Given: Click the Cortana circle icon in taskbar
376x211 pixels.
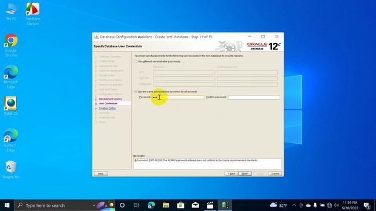Looking at the screenshot, I should pyautogui.click(x=122, y=205).
